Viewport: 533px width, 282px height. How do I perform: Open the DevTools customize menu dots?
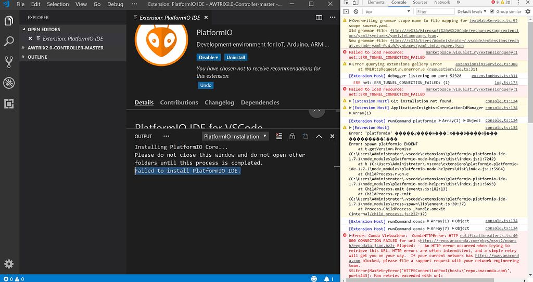coord(518,3)
